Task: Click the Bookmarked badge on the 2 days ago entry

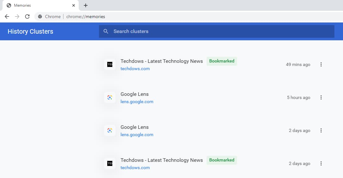Action: point(221,160)
